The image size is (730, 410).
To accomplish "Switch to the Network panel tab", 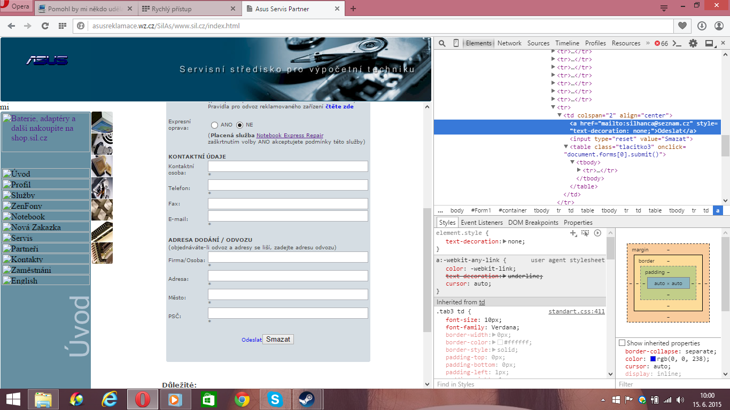I will click(509, 43).
